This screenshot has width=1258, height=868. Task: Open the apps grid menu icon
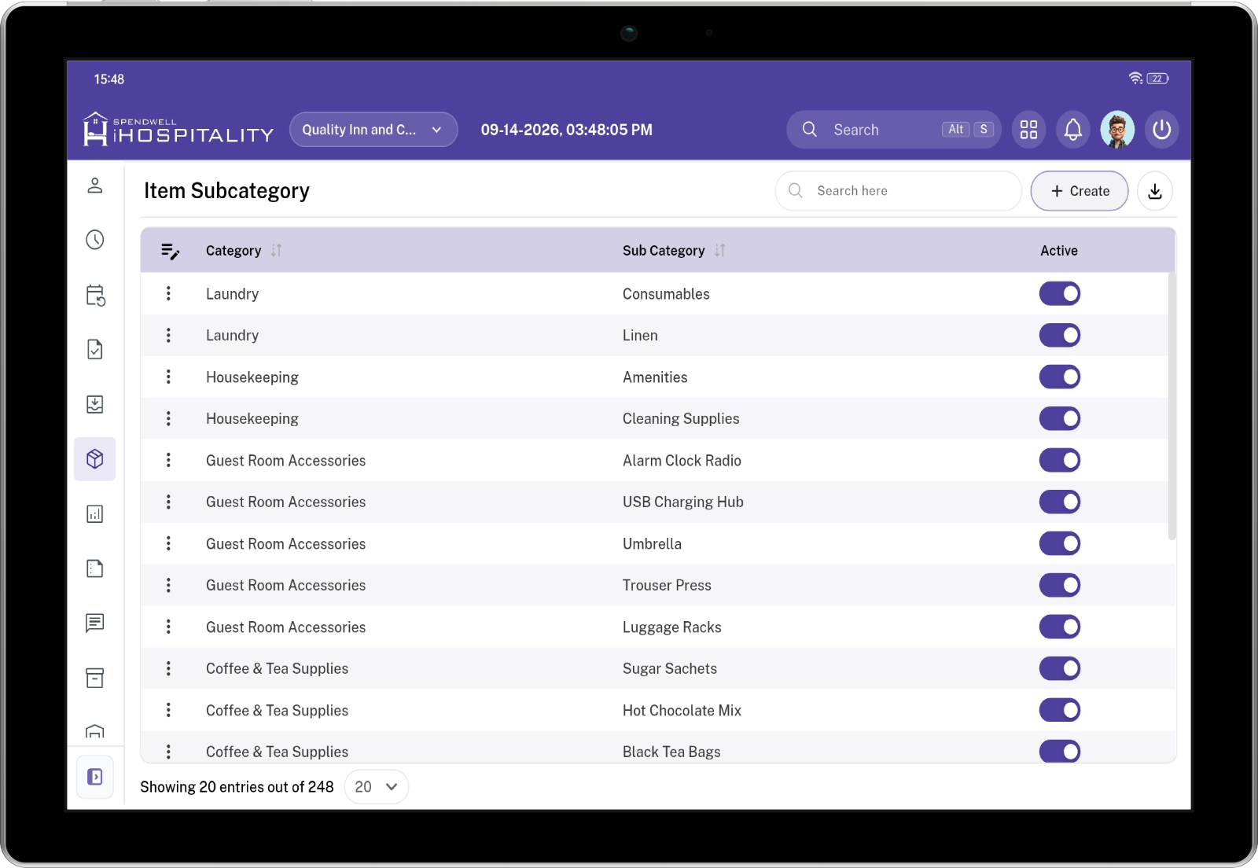tap(1028, 130)
